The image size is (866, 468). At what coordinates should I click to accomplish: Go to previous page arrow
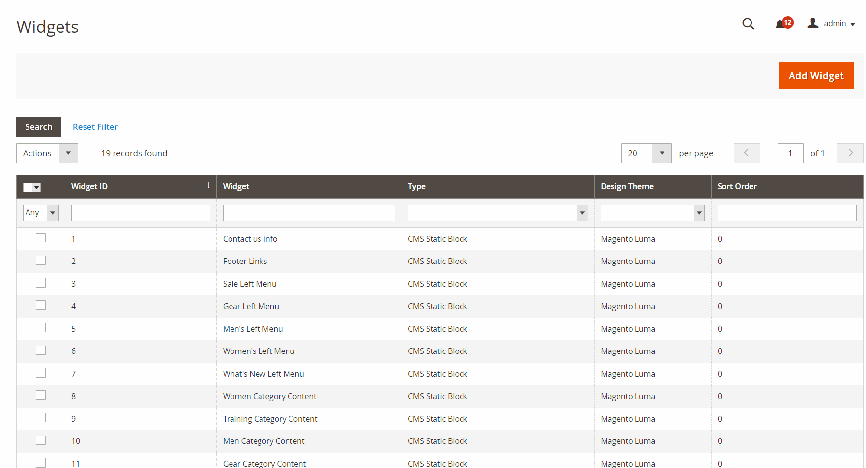tap(747, 153)
